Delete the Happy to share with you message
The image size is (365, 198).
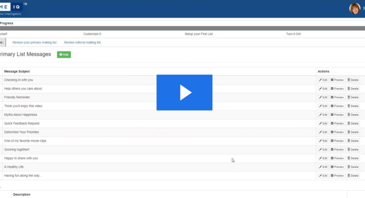click(x=353, y=158)
